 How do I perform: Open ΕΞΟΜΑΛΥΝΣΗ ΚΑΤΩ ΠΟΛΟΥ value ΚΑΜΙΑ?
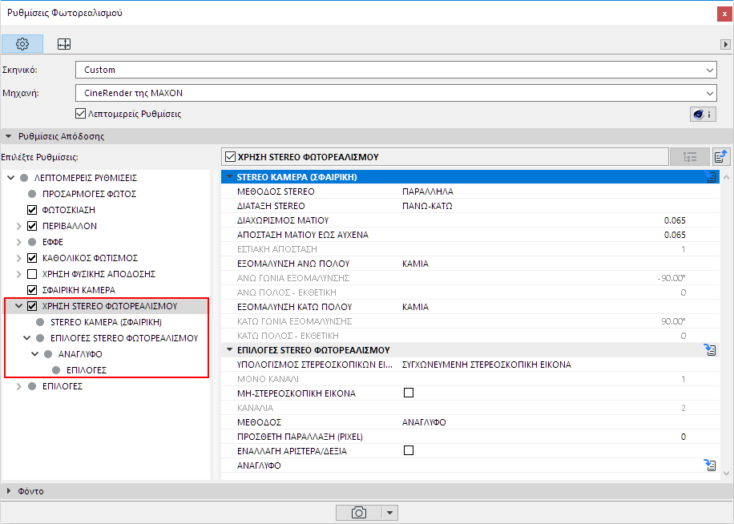pyautogui.click(x=415, y=307)
